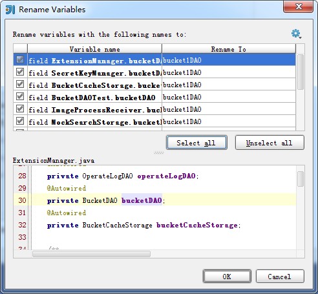This screenshot has height=294, width=318.
Task: Click the Select all button
Action: [x=196, y=143]
